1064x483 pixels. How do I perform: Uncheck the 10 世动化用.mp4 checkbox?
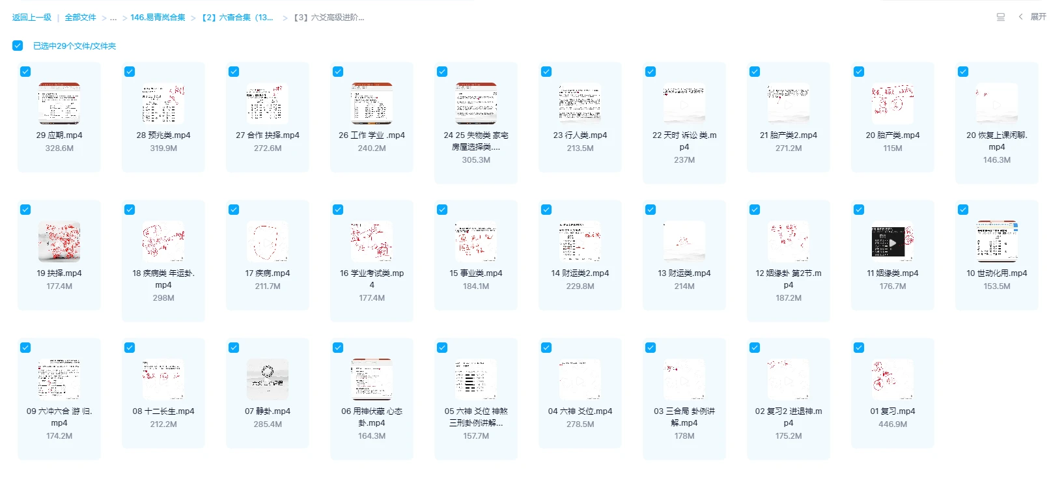point(963,210)
